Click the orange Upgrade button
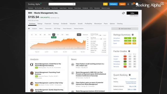167x94 pixels. 122,4
